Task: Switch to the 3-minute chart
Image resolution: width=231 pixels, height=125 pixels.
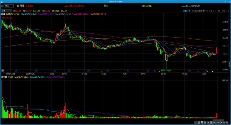Action: 212,11
